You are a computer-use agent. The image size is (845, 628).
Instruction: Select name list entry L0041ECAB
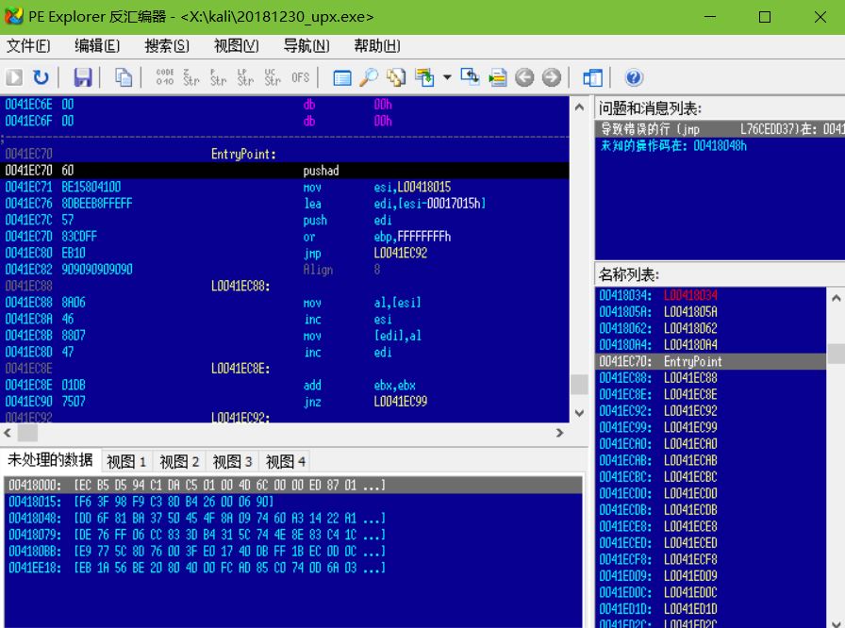711,460
